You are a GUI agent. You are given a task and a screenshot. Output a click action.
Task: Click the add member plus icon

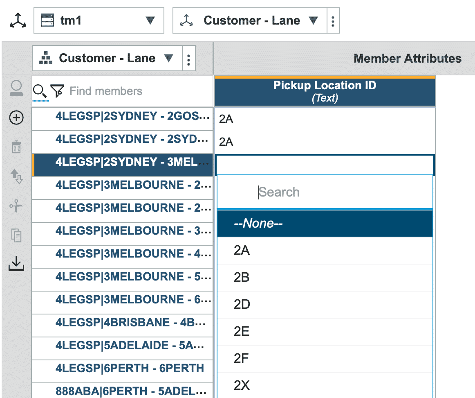(x=16, y=118)
